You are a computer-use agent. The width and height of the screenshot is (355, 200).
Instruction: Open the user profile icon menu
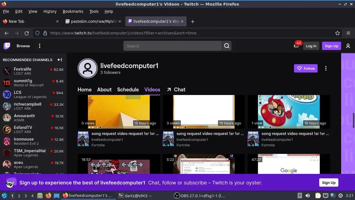348,46
